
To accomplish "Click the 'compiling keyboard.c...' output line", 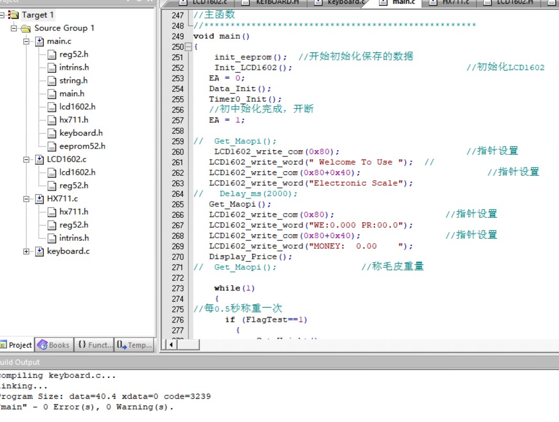I will 58,376.
